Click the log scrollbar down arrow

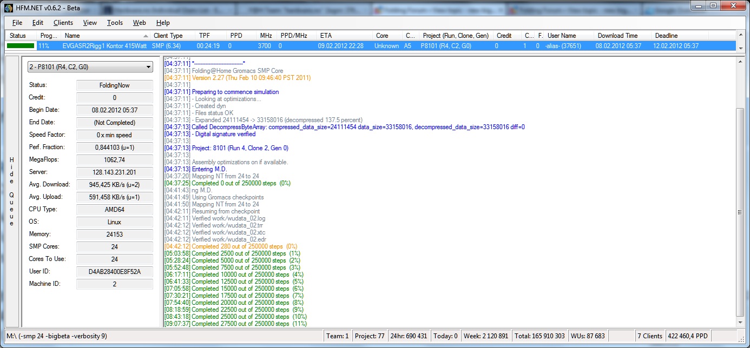(741, 322)
